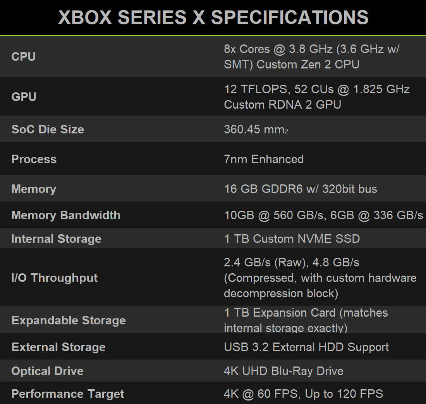426x404 pixels.
Task: Select the Performance Target label
Action: [x=68, y=394]
